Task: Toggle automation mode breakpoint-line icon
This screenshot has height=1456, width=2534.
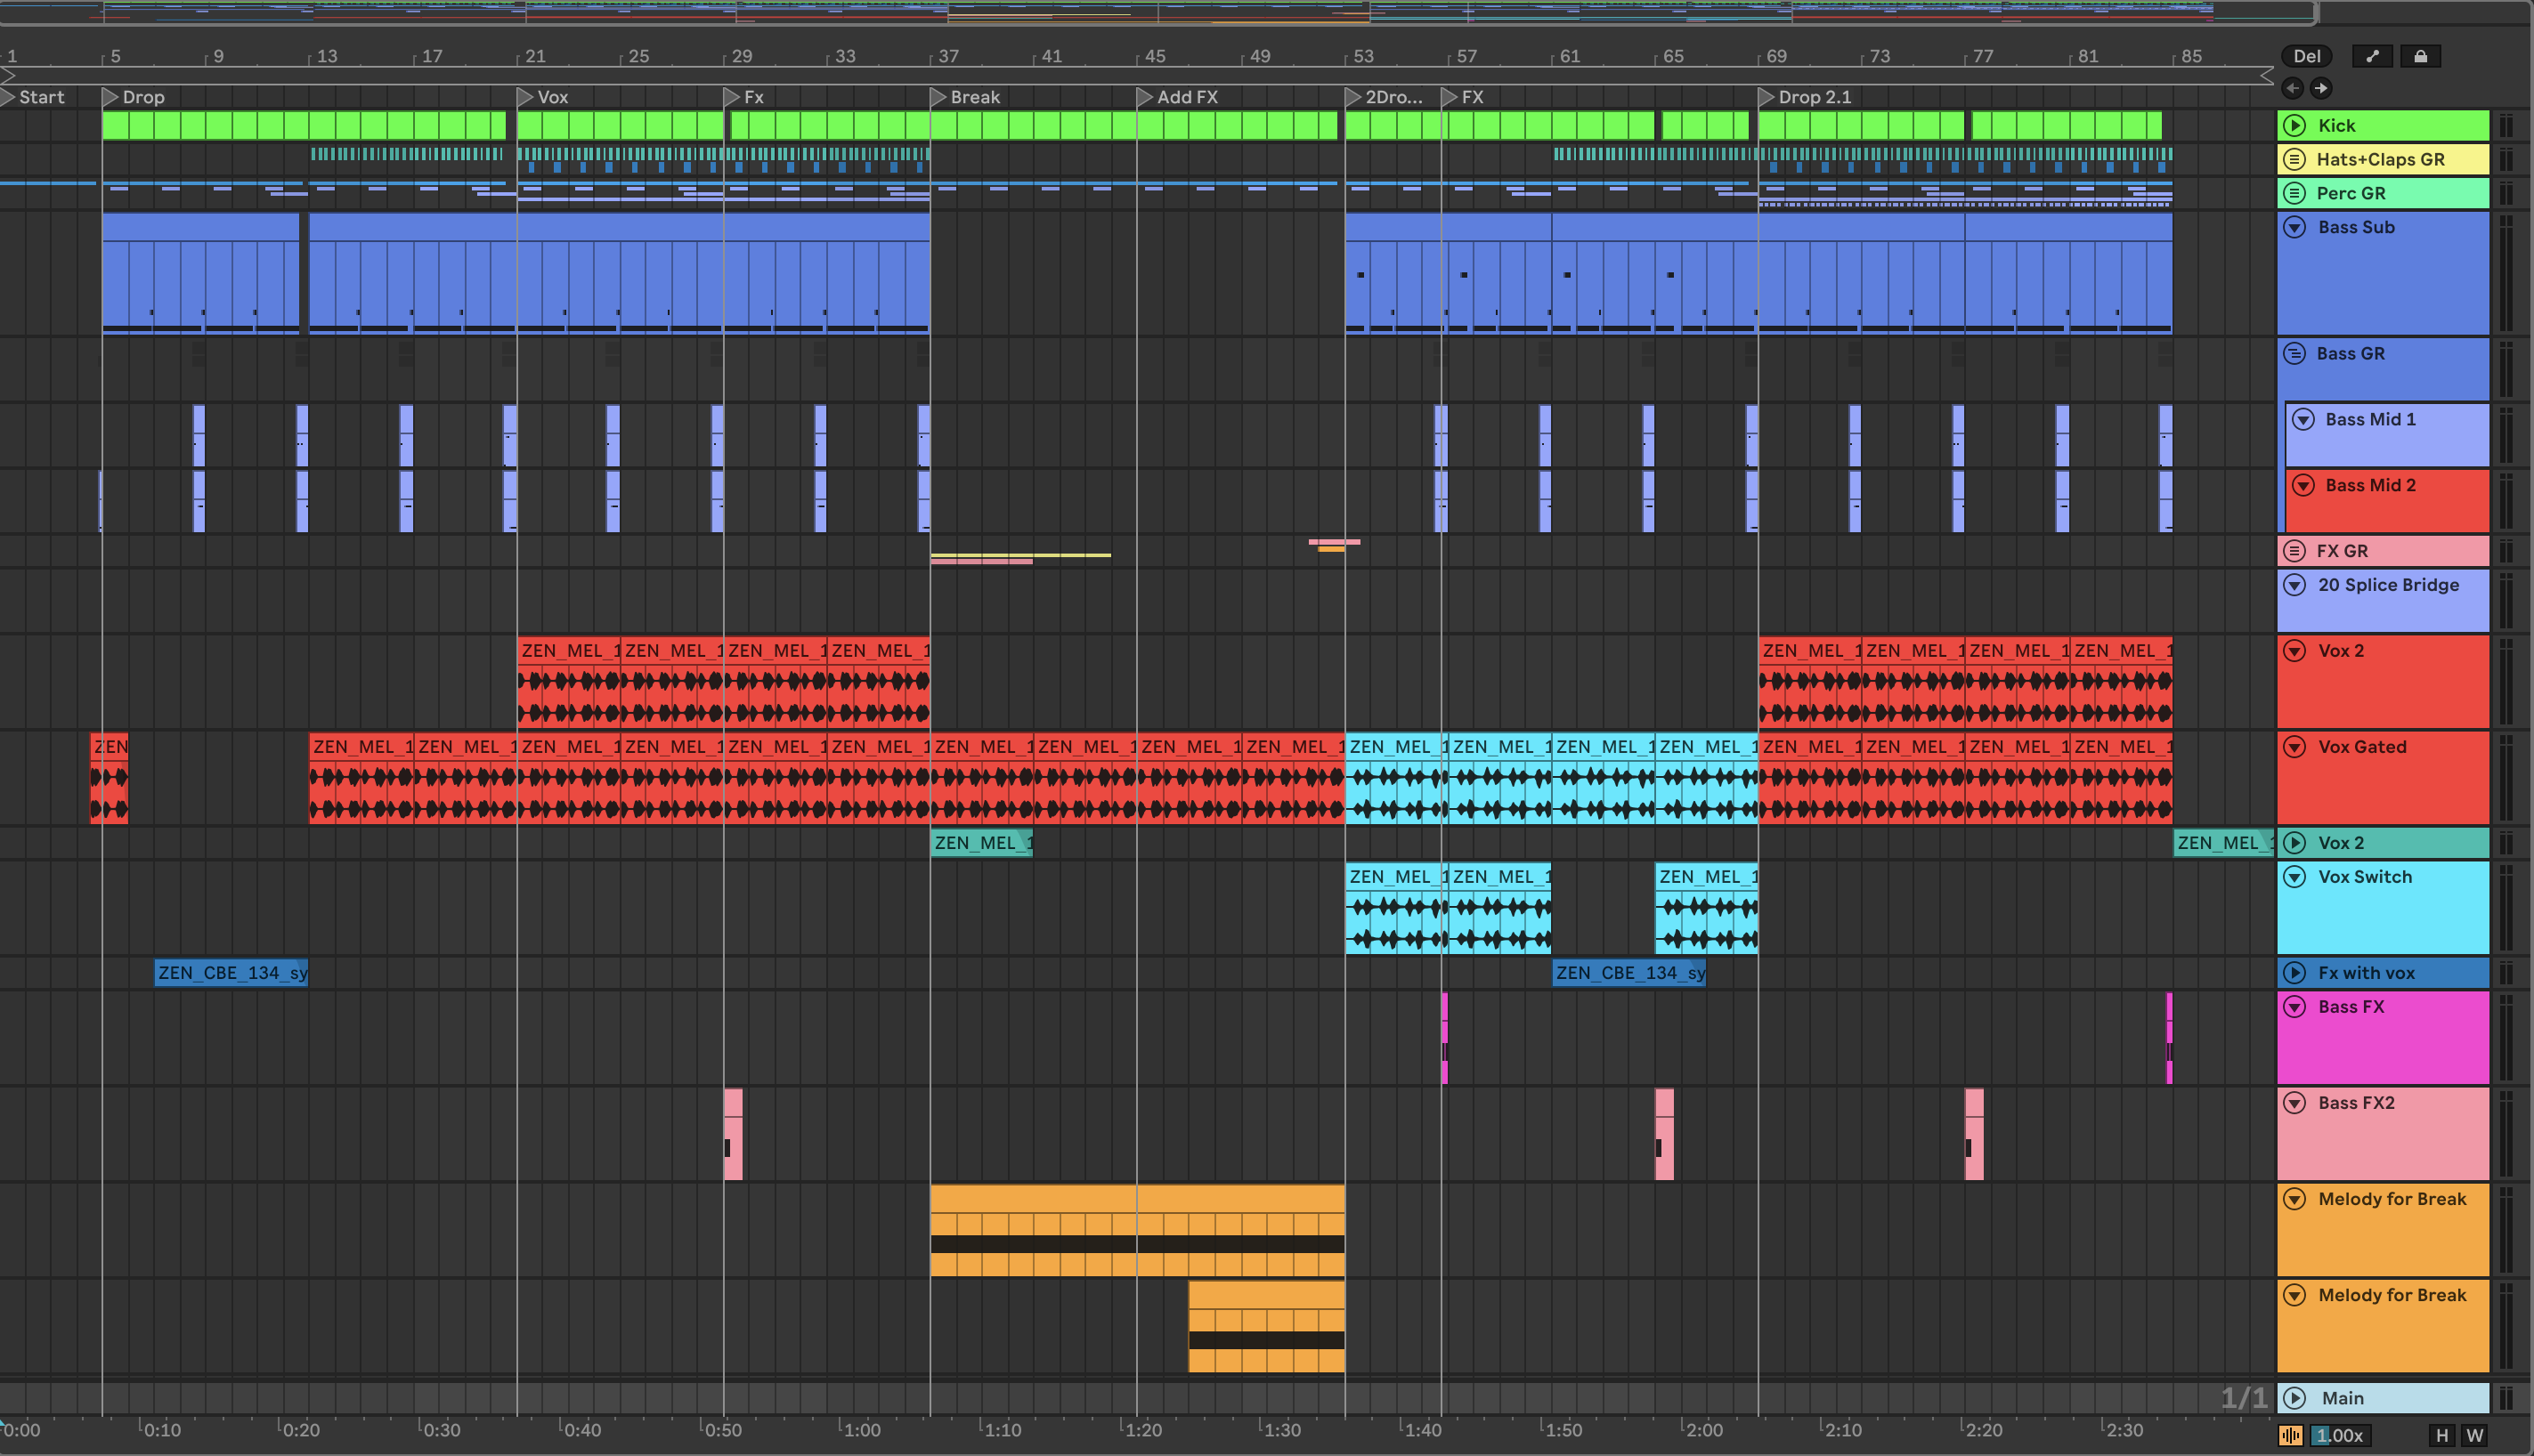Action: pyautogui.click(x=2372, y=56)
